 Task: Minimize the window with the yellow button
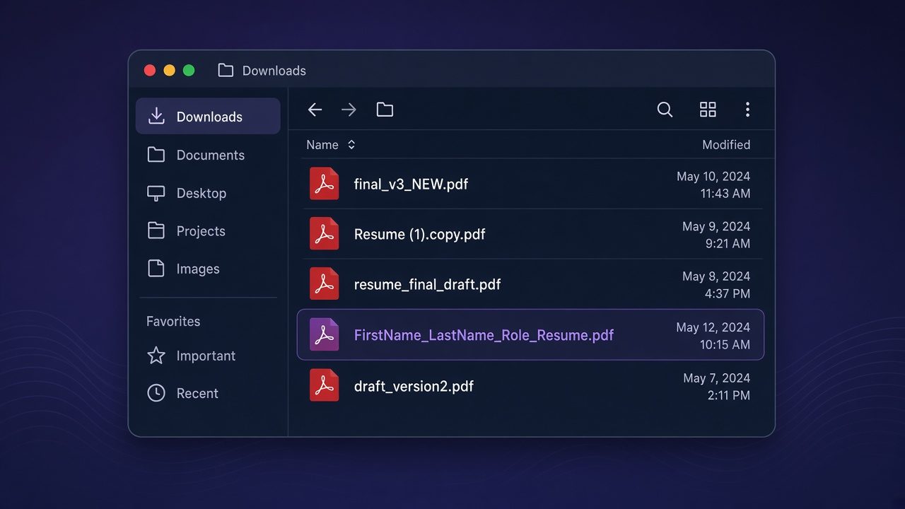coord(170,70)
